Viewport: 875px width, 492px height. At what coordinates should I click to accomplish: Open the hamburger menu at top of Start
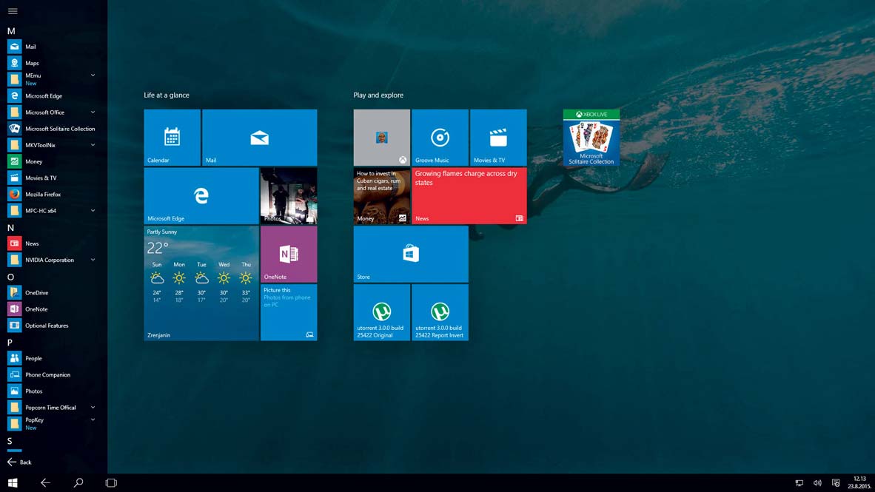(13, 11)
